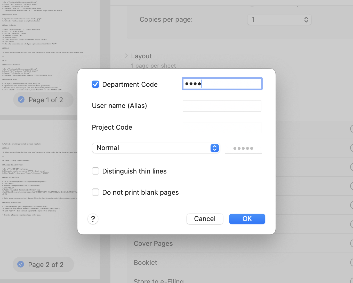Screen dimensions: 353x283
Task: Click the blue chevron icon on the Normal popup
Action: 214,148
